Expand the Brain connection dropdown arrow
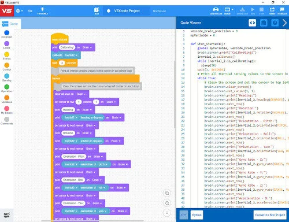Image resolution: width=289 pixels, height=222 pixels. tap(232, 9)
